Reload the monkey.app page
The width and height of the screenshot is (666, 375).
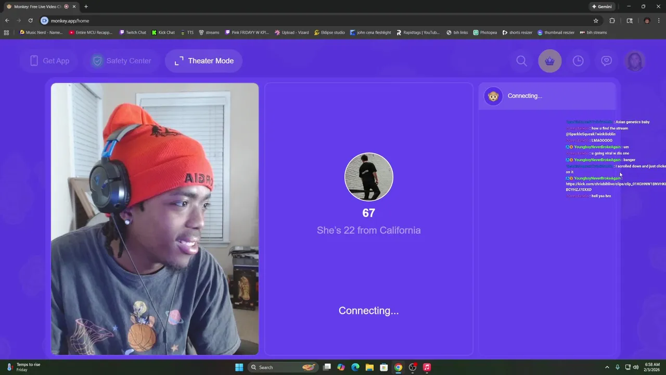click(x=30, y=21)
